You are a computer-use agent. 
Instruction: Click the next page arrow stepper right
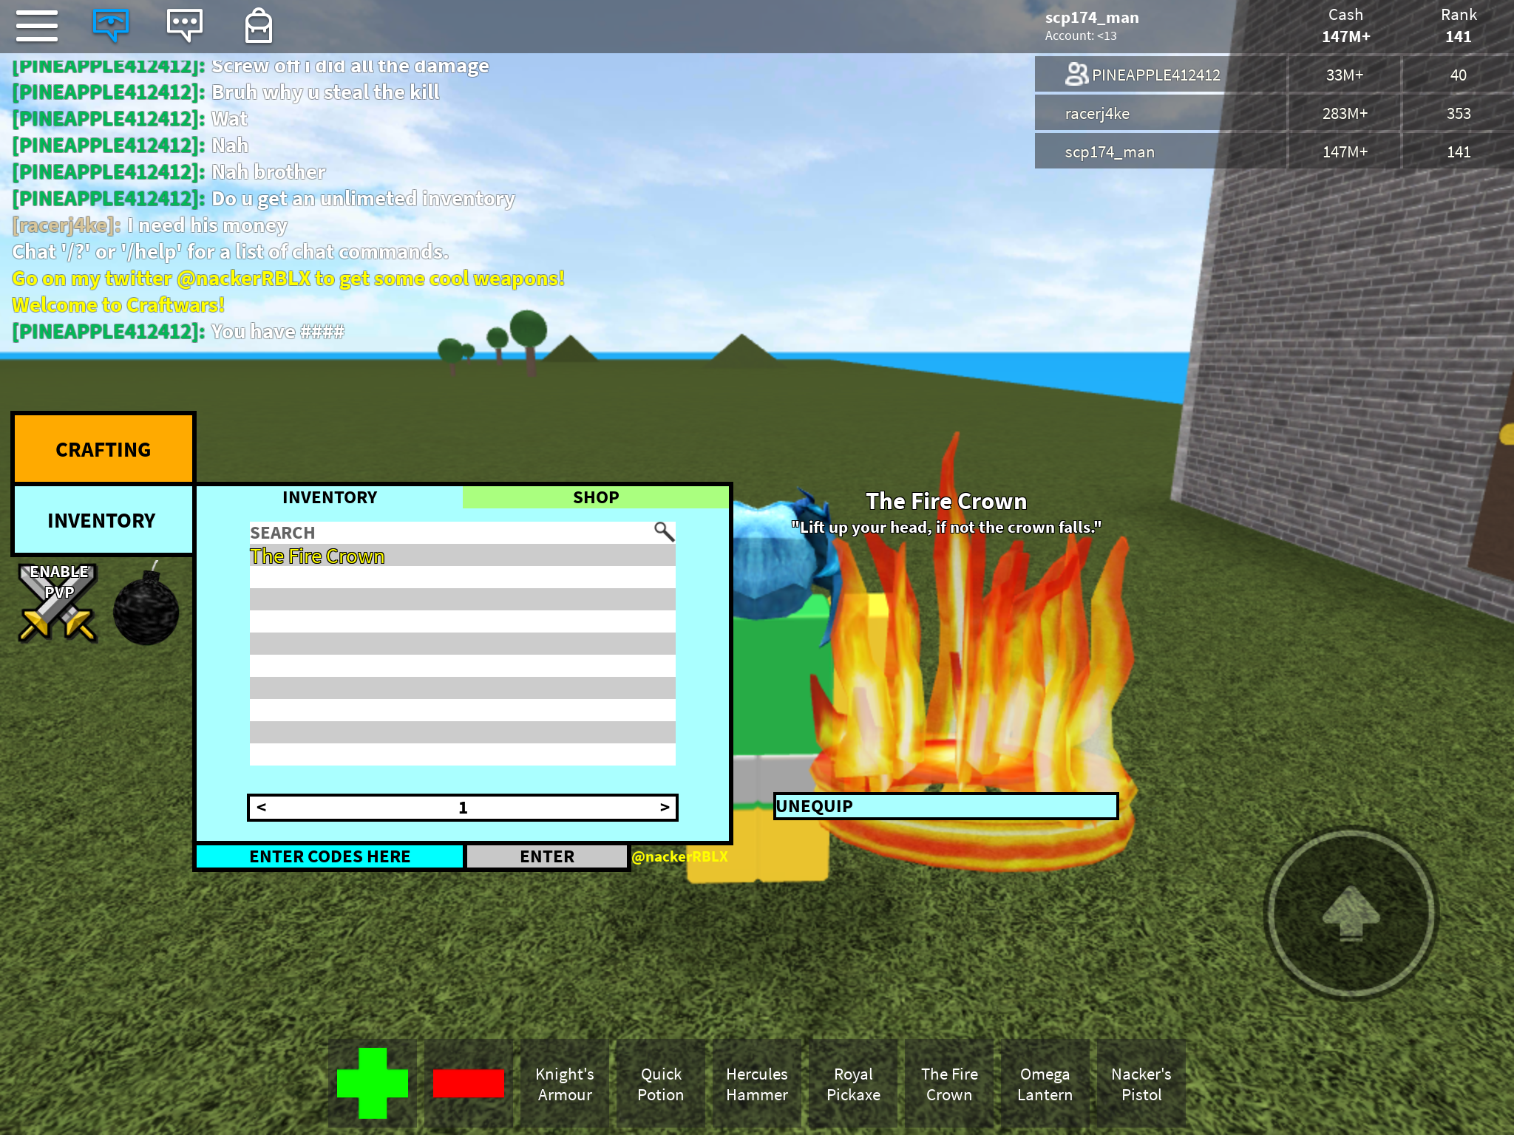pos(663,808)
